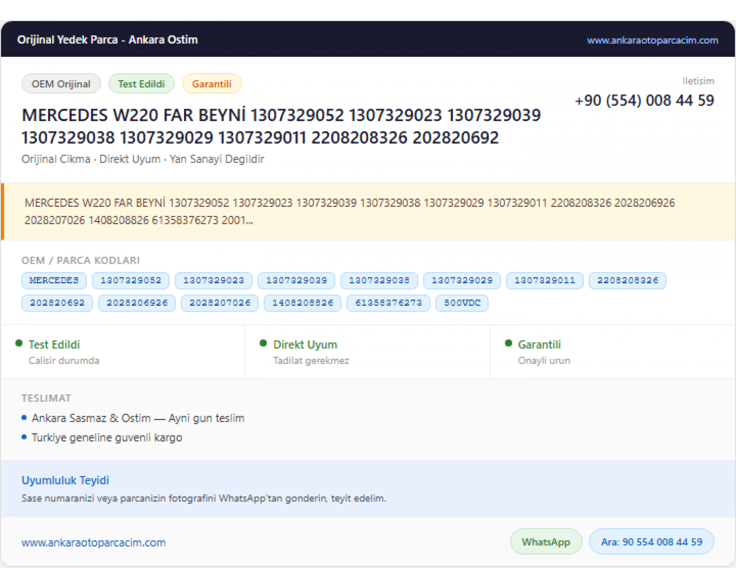Select part code chip 2028206926
Image resolution: width=736 pixels, height=588 pixels.
coord(137,303)
